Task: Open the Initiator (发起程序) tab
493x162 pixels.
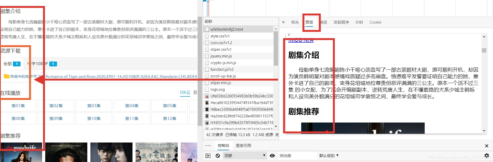Action: (341, 22)
